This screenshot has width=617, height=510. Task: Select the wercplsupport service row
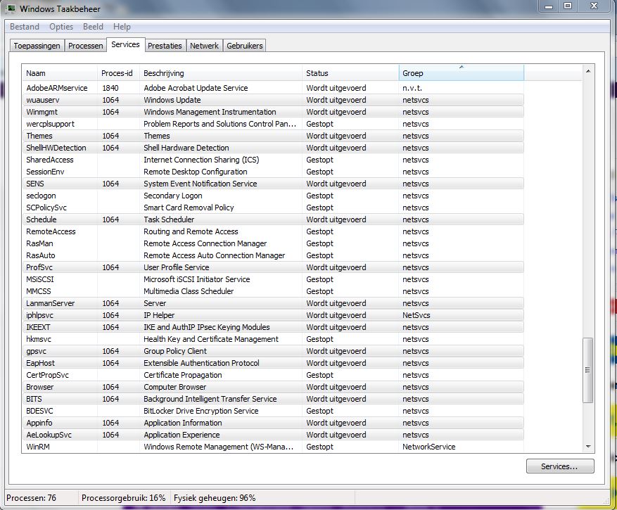pos(273,124)
